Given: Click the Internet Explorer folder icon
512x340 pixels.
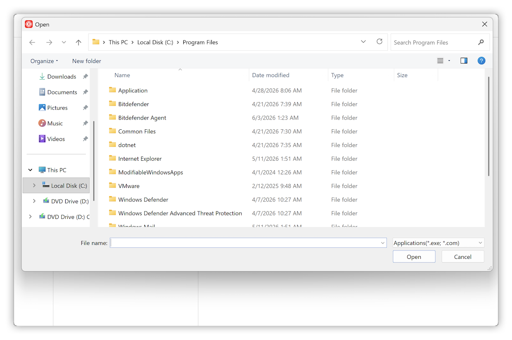Looking at the screenshot, I should click(112, 158).
